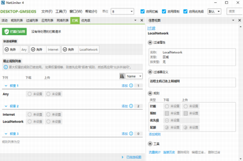Toggle the second blue enable checkbox in toolbar
This screenshot has width=243, height=161.
tap(164, 11)
